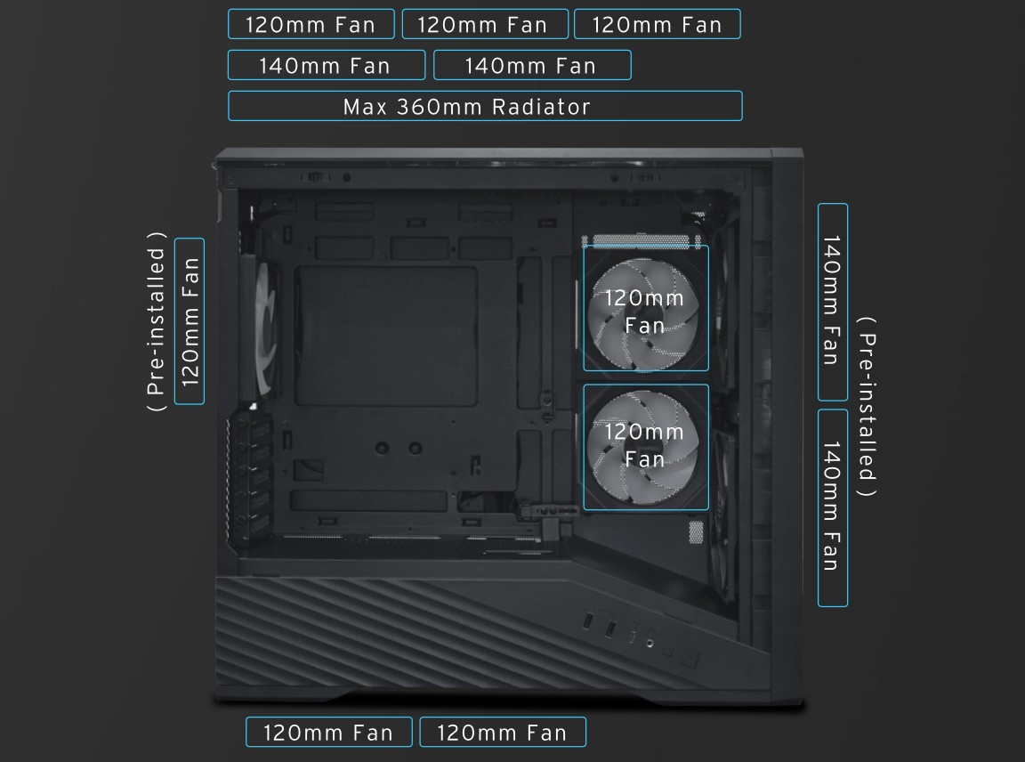Click the middle top 120mm Fan label
Image resolution: width=1025 pixels, height=762 pixels.
(x=485, y=24)
